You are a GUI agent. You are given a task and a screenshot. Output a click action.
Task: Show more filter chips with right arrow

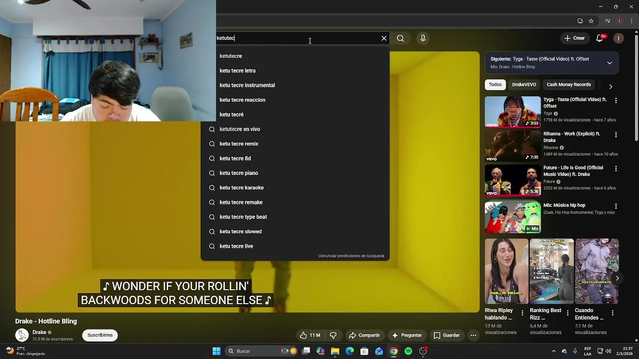pos(611,87)
